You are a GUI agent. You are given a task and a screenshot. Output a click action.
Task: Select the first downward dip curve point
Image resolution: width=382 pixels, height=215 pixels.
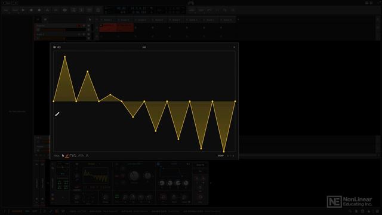[x=133, y=117]
